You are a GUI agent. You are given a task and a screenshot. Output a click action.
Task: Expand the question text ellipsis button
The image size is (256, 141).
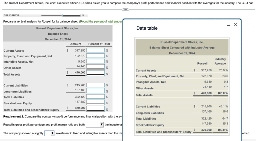pos(125,9)
